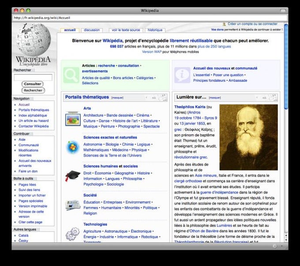This screenshot has height=266, width=300.
Task: Open Aide in Contribuer section
Action: [22, 140]
